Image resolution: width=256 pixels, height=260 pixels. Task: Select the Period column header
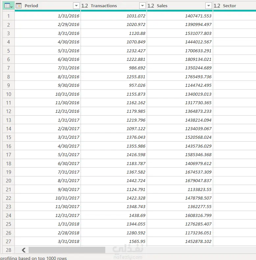click(x=48, y=6)
